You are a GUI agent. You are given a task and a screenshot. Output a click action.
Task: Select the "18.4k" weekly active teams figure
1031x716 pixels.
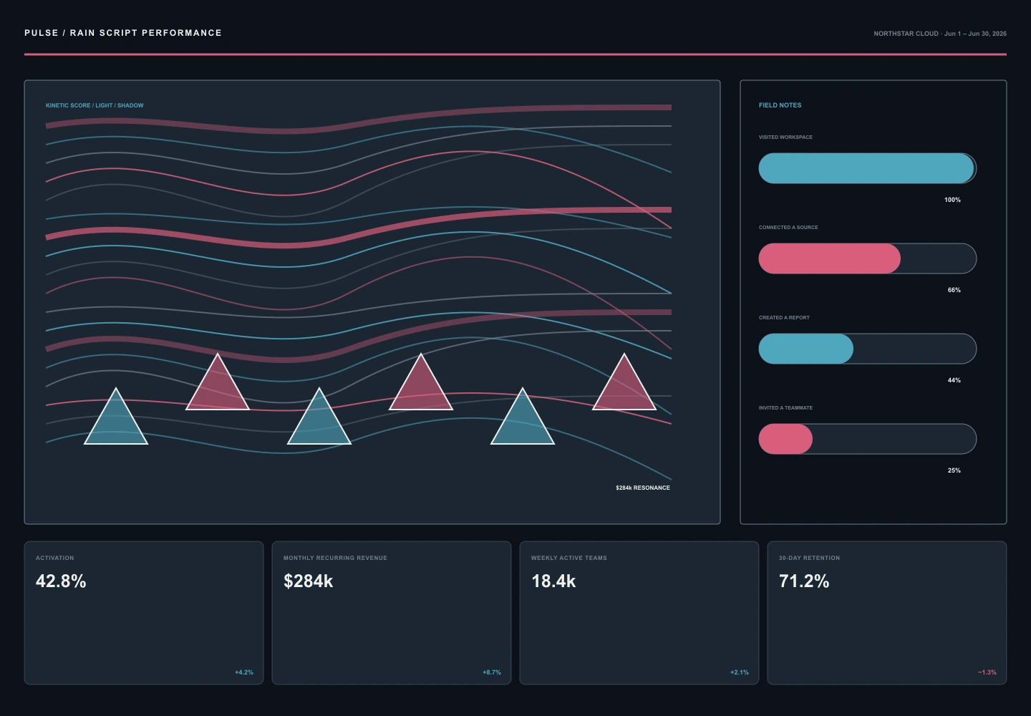point(553,581)
